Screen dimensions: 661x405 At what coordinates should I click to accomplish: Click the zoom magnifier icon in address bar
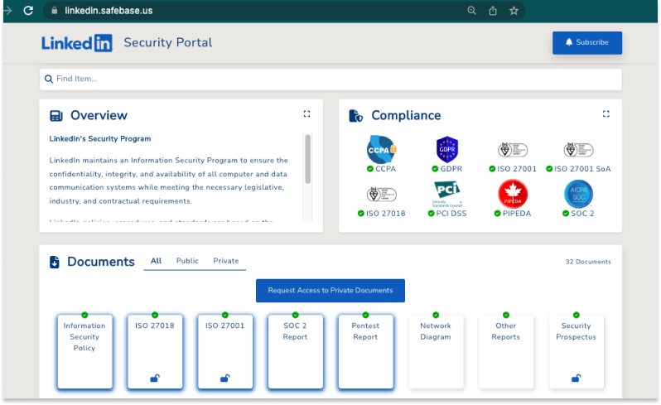pos(471,11)
